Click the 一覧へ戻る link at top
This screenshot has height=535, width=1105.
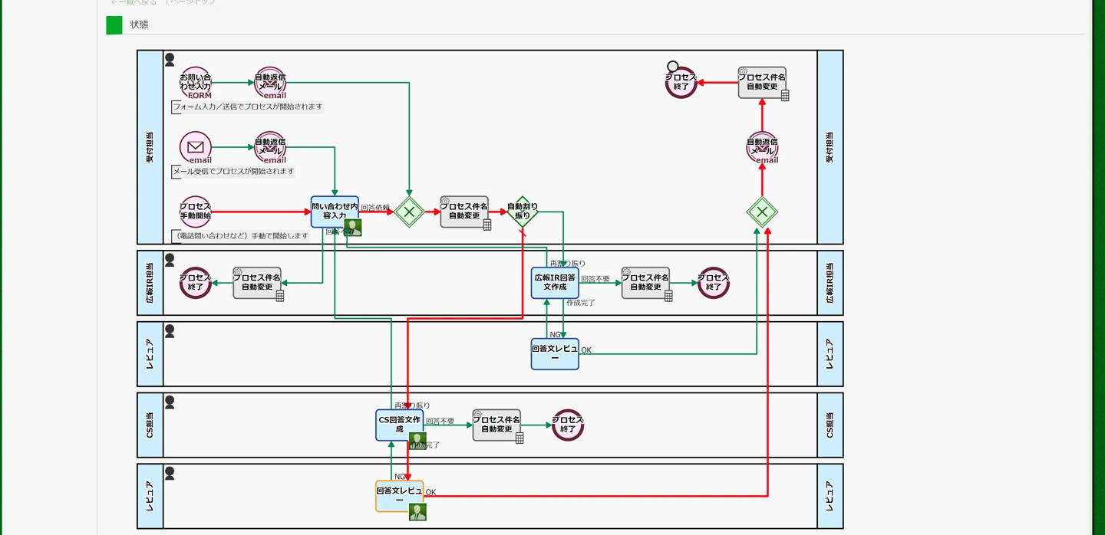point(134,2)
